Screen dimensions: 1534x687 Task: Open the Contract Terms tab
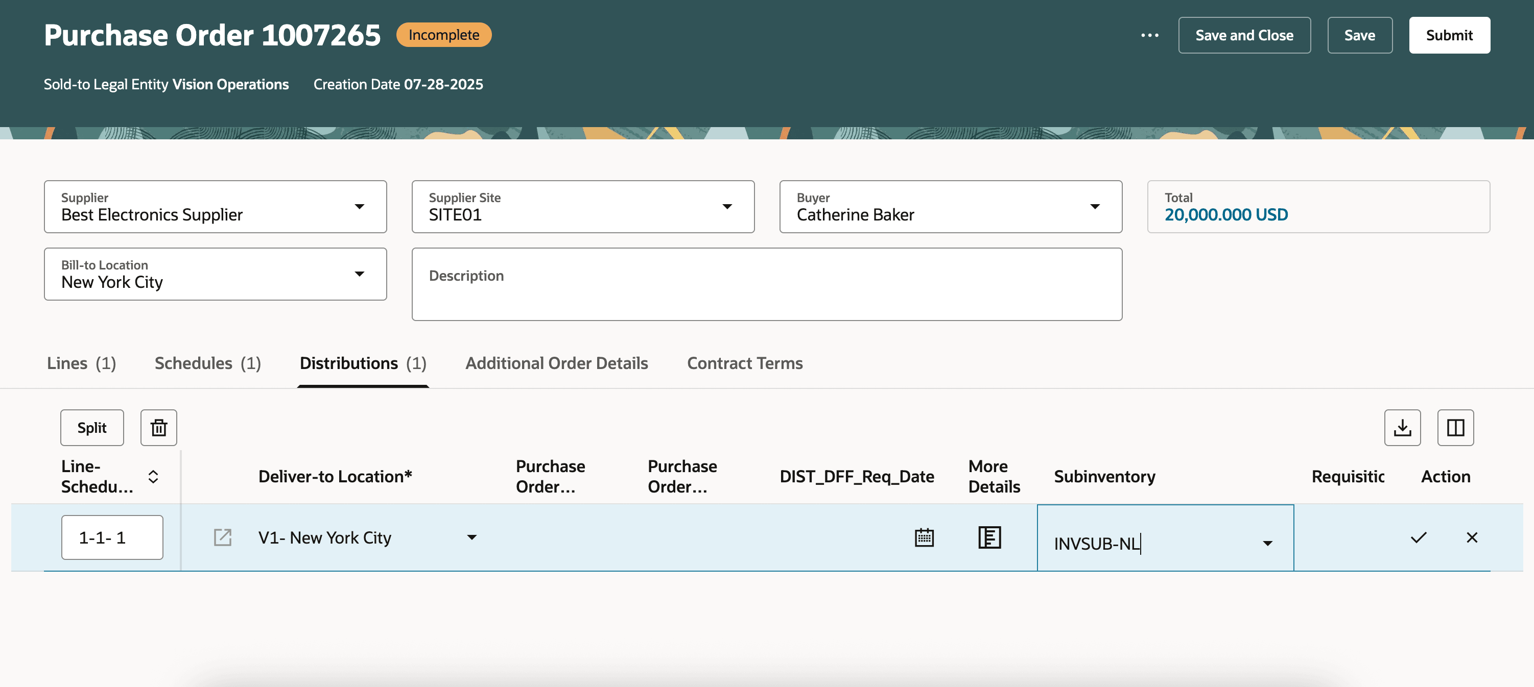(x=744, y=363)
